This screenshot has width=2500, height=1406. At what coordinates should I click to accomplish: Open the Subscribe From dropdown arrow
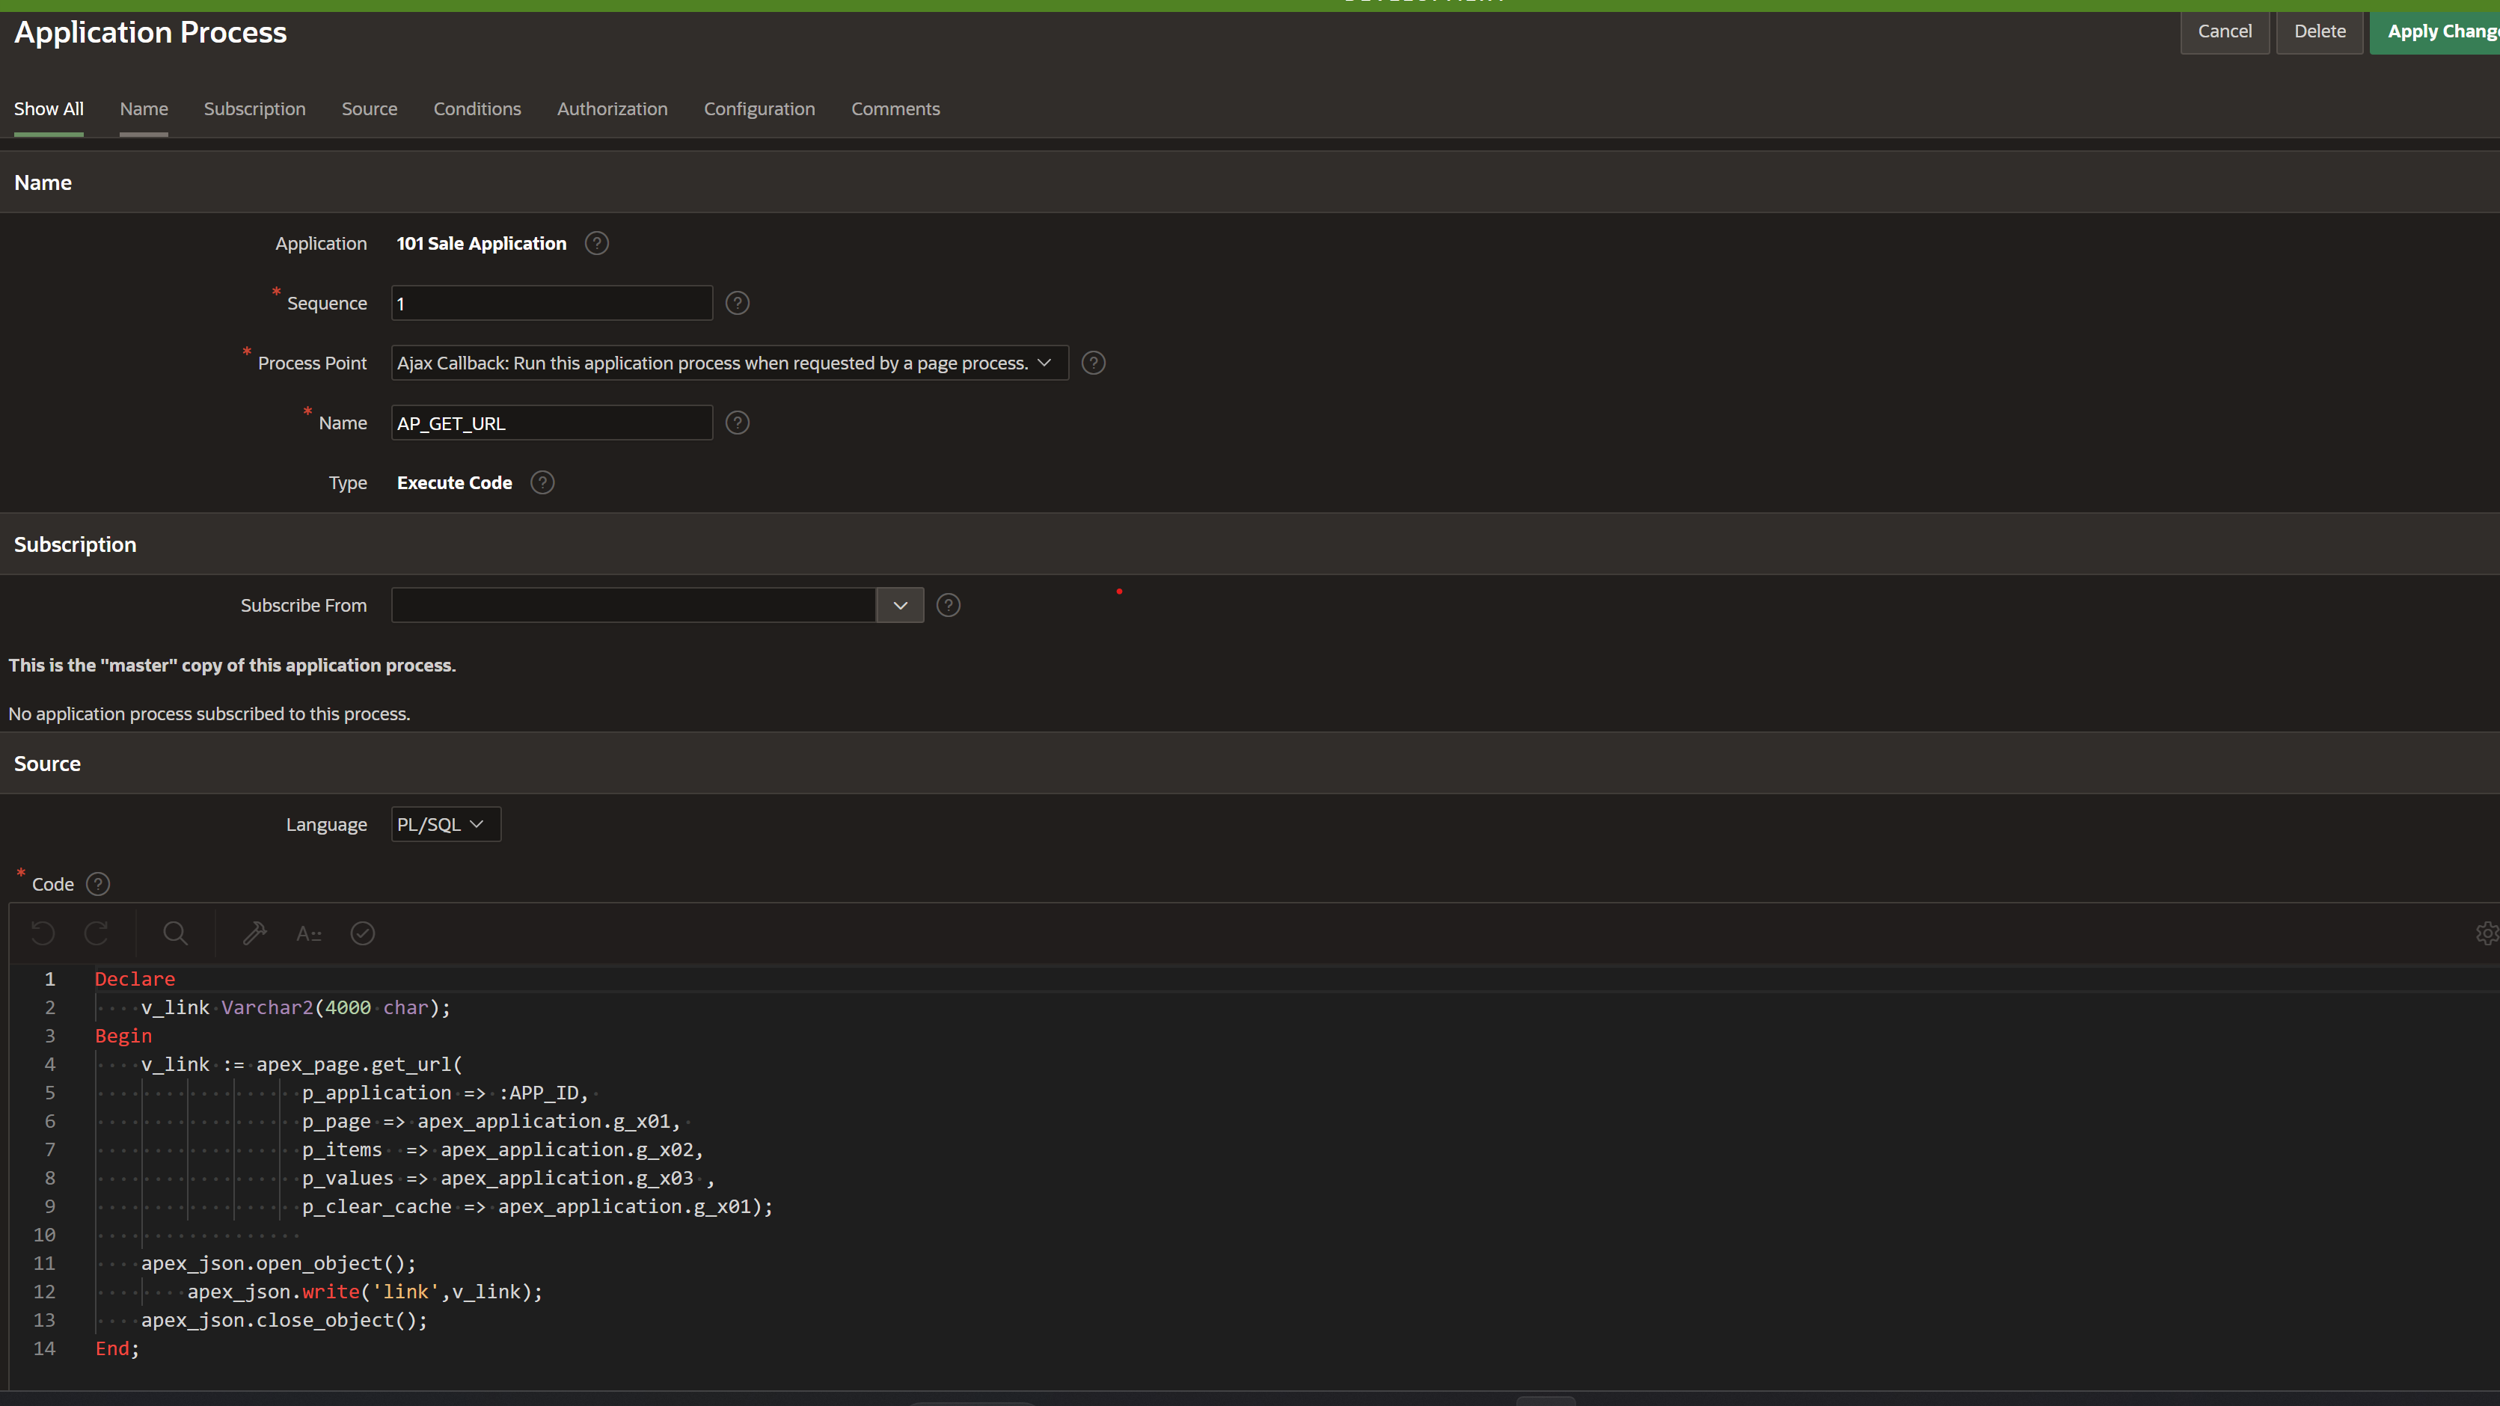point(900,606)
